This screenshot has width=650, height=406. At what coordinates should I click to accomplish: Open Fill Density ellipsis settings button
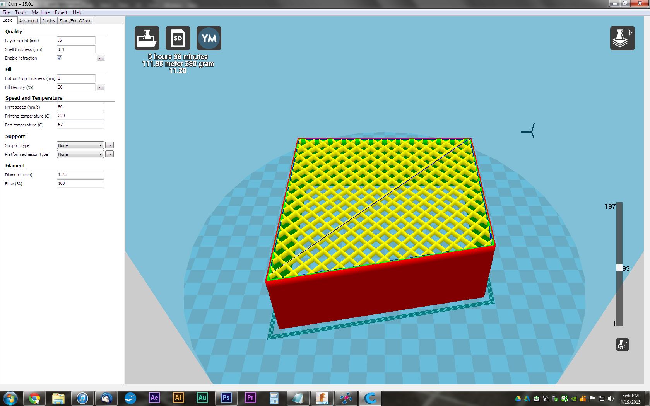(x=101, y=87)
